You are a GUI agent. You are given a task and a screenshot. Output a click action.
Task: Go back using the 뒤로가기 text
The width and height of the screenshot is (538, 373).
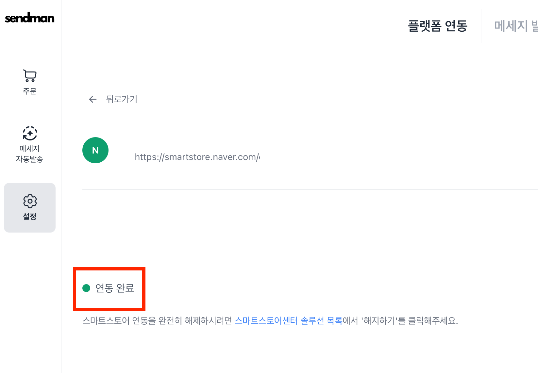[x=122, y=99]
